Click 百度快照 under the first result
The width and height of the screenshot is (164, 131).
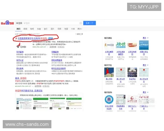click(x=53, y=47)
